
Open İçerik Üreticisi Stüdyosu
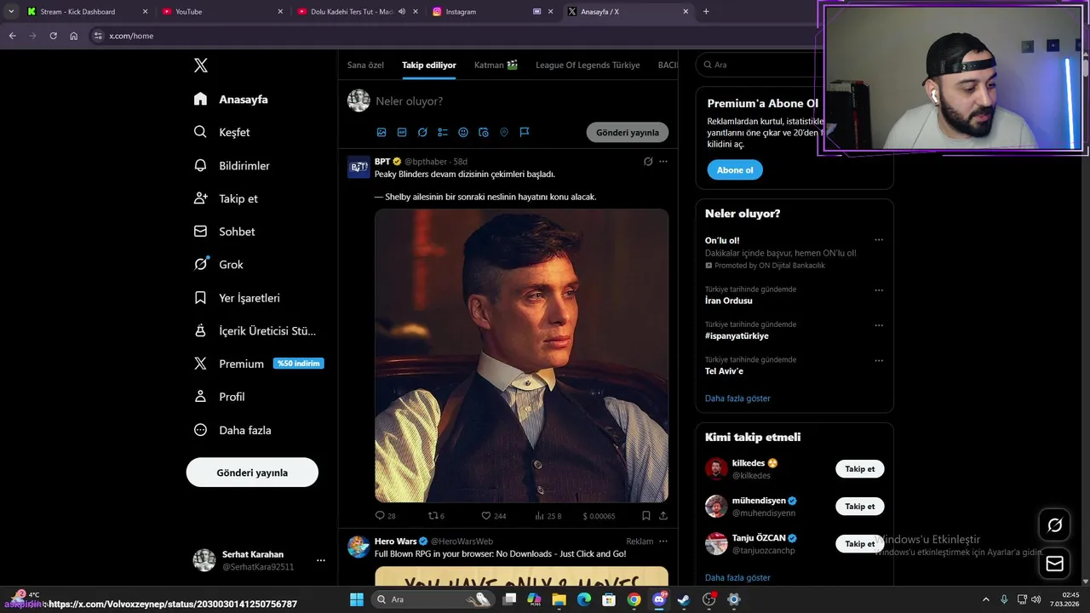click(x=255, y=331)
